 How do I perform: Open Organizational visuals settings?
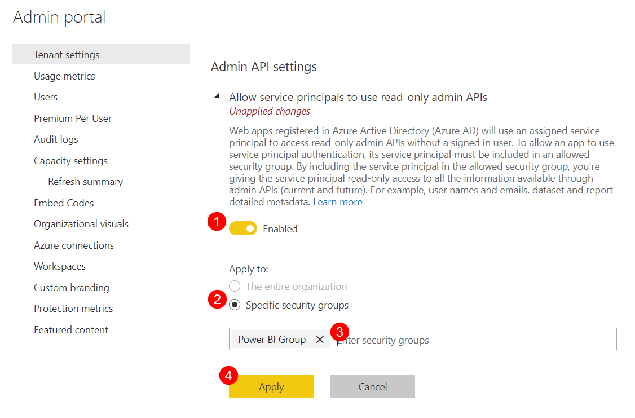tap(81, 223)
